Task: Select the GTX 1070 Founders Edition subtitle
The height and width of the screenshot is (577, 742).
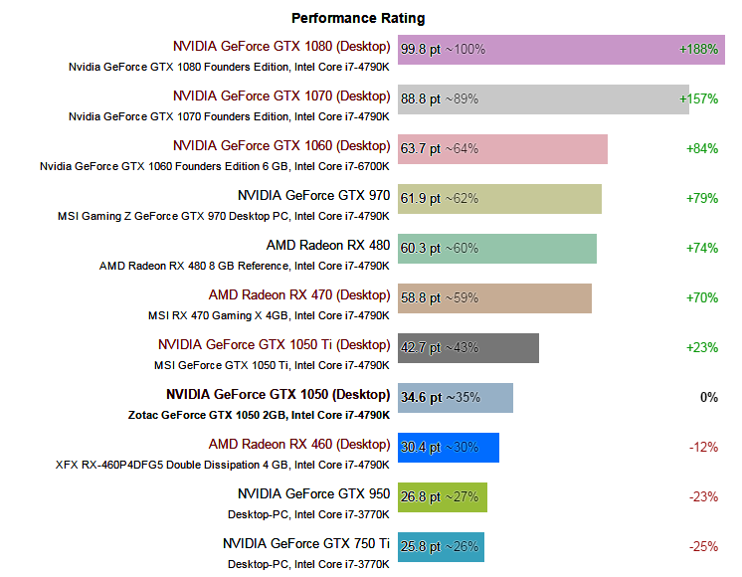Action: click(229, 116)
